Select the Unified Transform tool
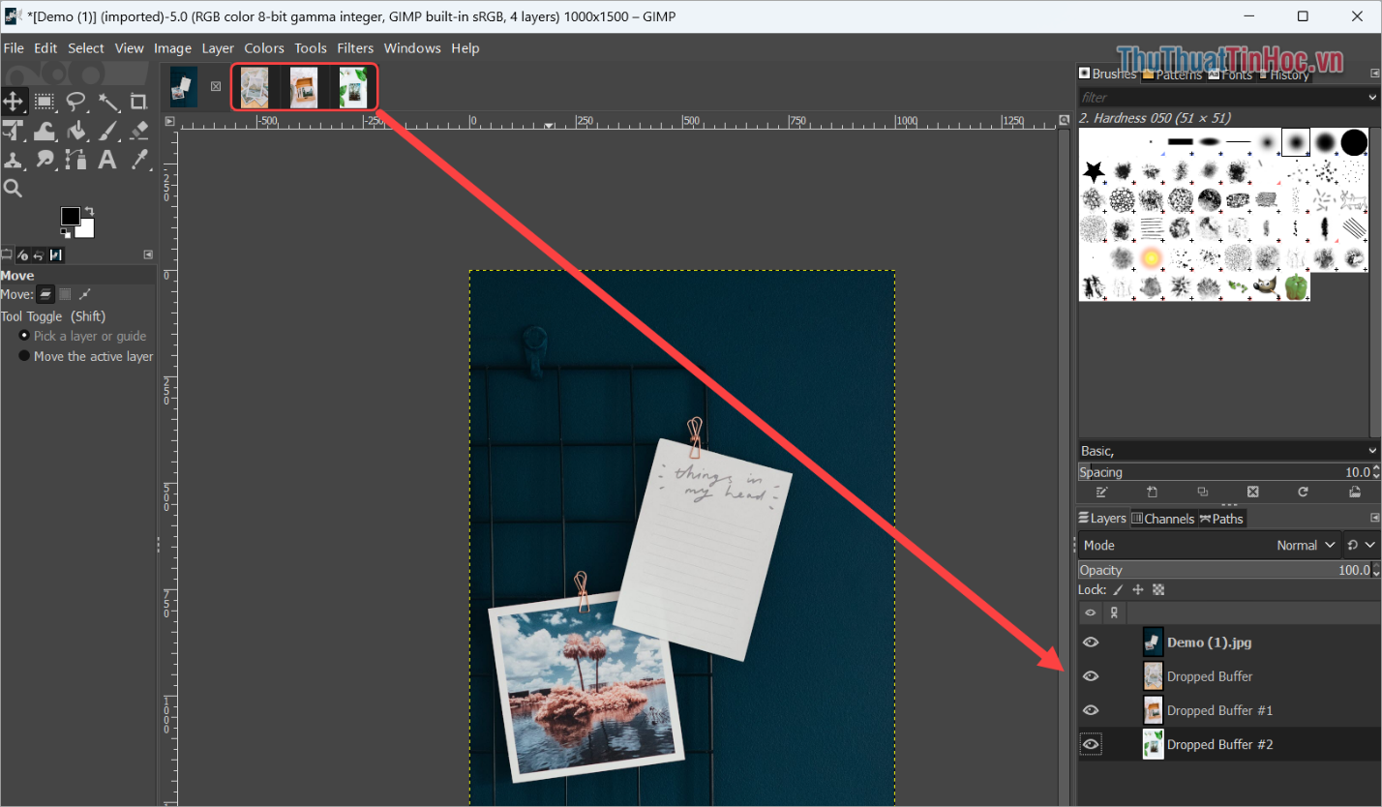Viewport: 1382px width, 807px height. (x=14, y=131)
